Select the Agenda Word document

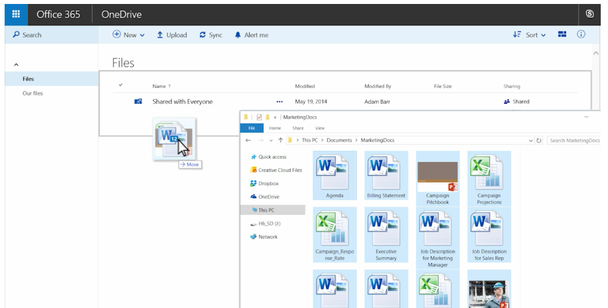point(334,176)
